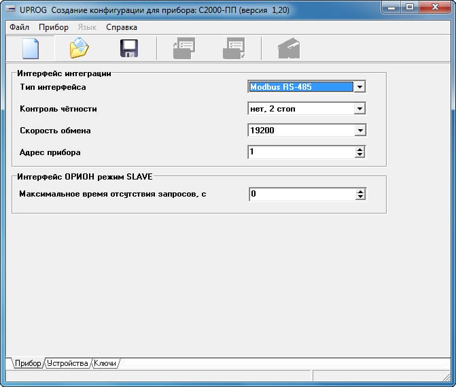Expand the Тип интерфейса dropdown arrow

click(359, 86)
